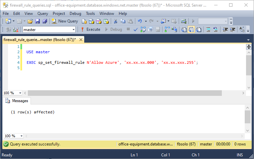Open the Activity Monitor
254x159 pixels.
coord(183,21)
